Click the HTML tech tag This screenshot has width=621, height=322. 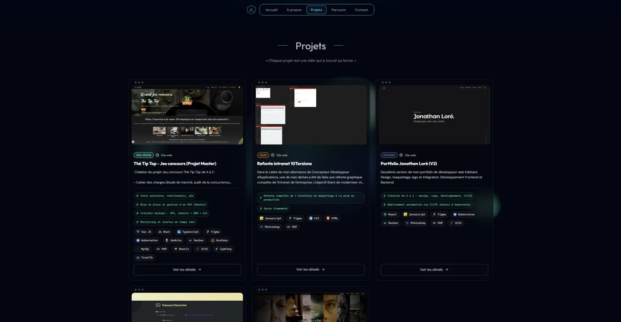pyautogui.click(x=332, y=218)
